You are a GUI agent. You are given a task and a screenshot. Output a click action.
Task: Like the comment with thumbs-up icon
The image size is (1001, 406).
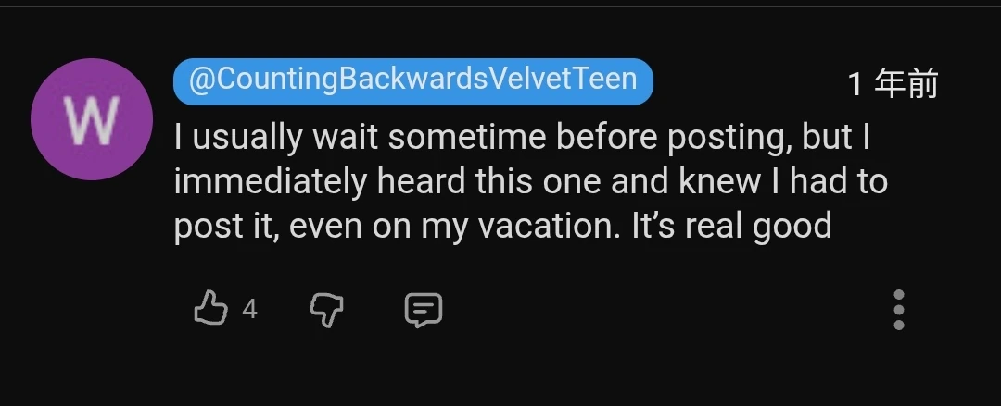pos(210,308)
